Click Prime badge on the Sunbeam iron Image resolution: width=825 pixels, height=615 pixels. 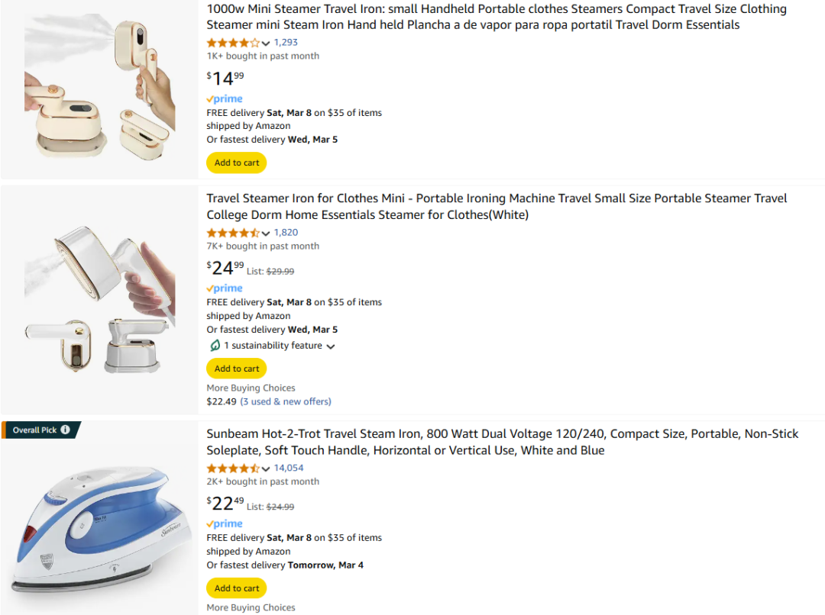click(225, 524)
